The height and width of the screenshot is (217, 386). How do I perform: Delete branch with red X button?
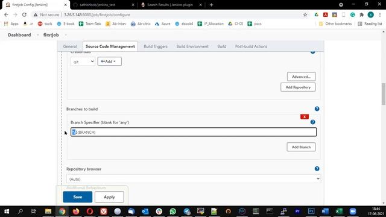pos(305,116)
